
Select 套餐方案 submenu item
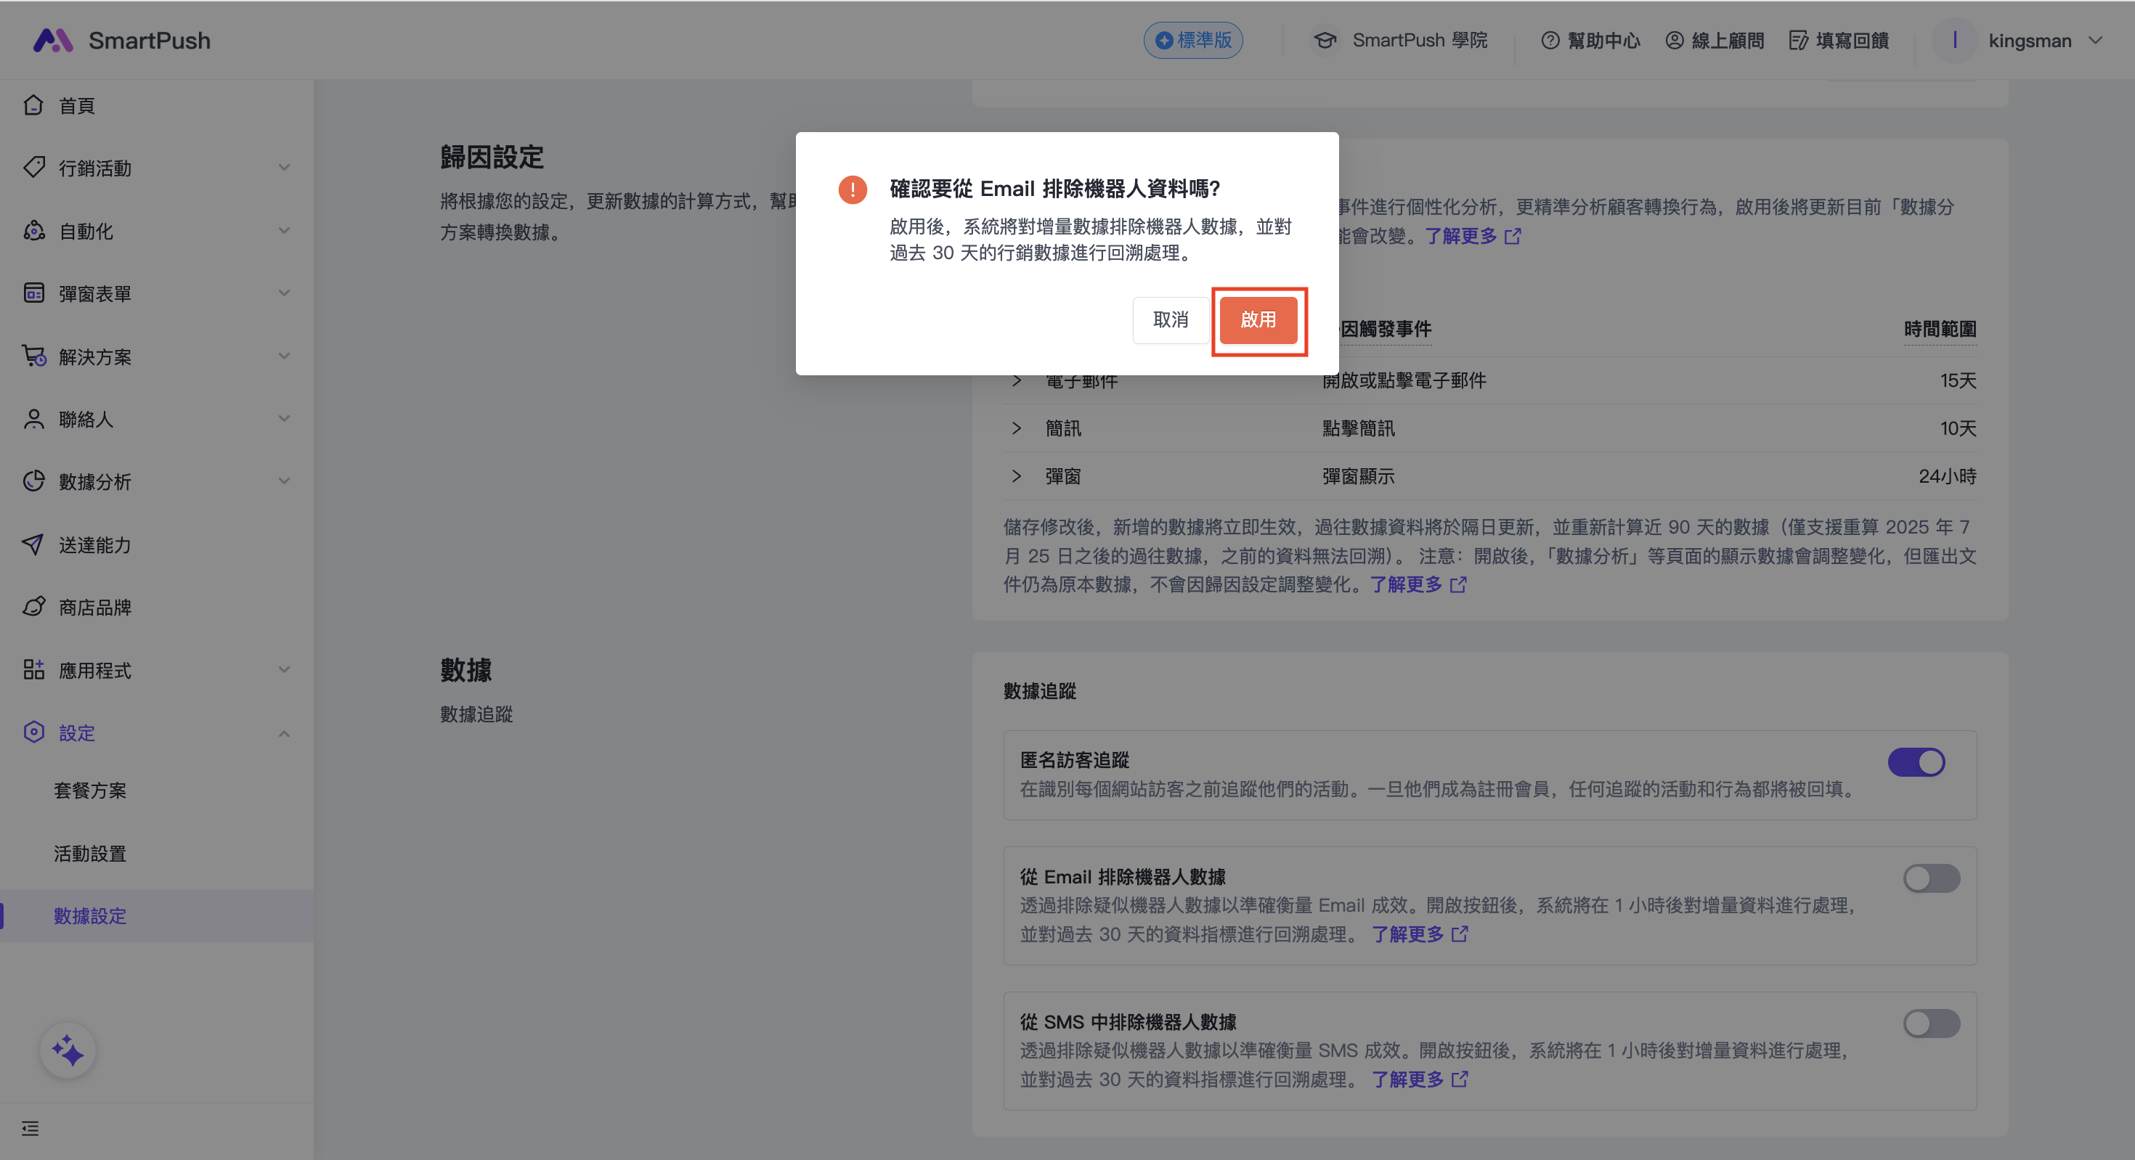click(x=90, y=791)
